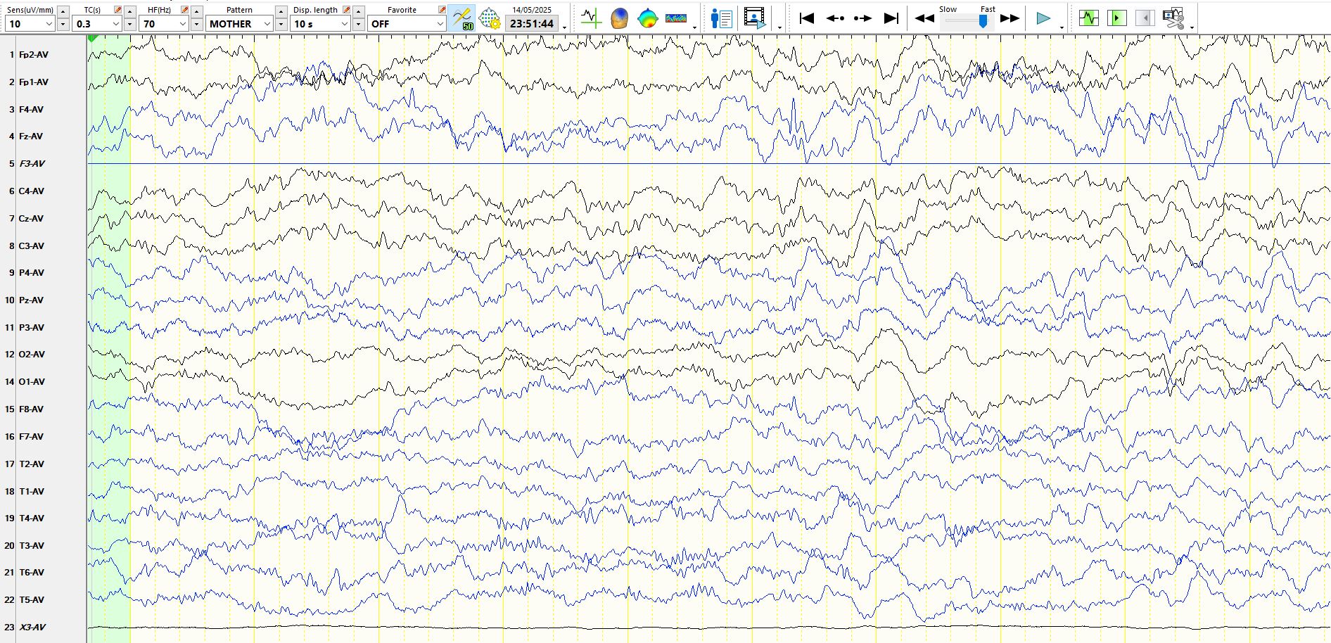Select the F3-AV channel label

click(32, 164)
